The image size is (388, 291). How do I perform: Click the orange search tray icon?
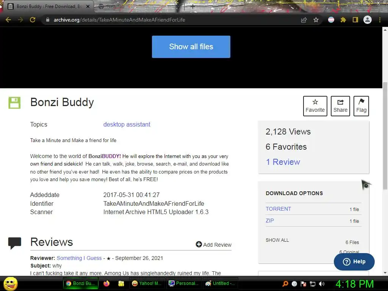285,283
